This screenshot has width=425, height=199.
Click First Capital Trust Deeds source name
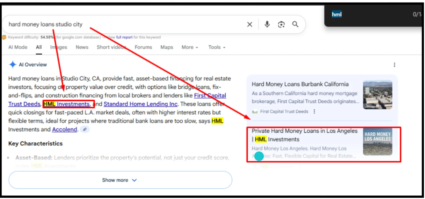coord(284,112)
